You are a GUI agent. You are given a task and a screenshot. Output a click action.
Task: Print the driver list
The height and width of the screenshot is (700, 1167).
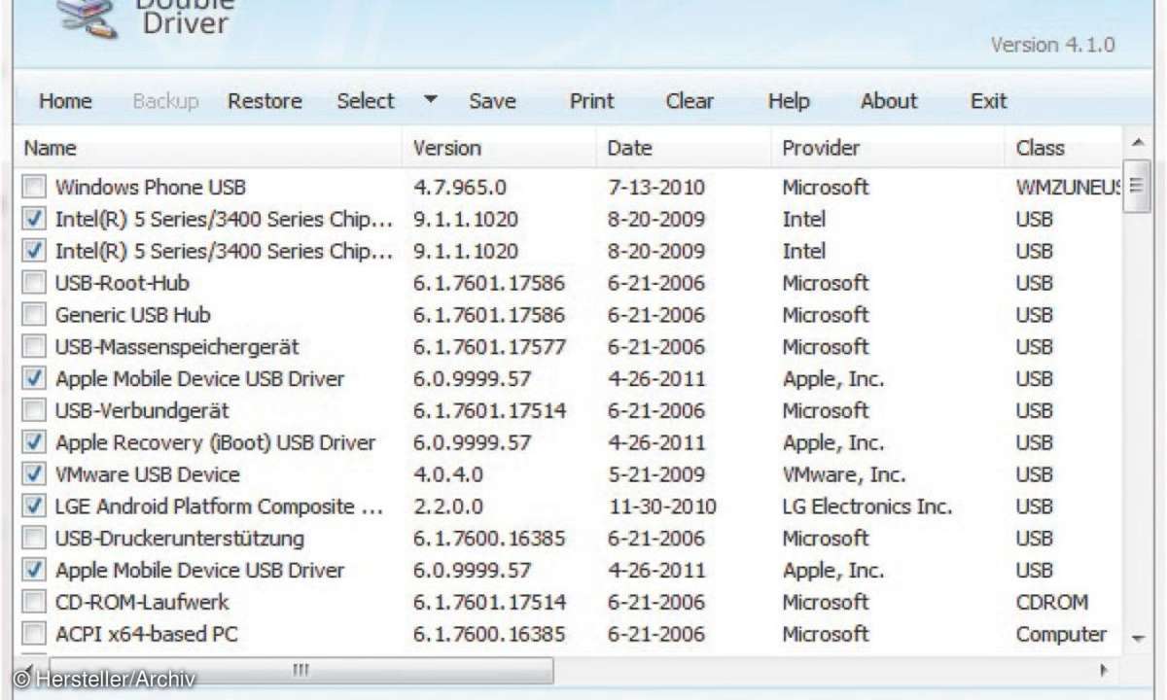pos(592,101)
